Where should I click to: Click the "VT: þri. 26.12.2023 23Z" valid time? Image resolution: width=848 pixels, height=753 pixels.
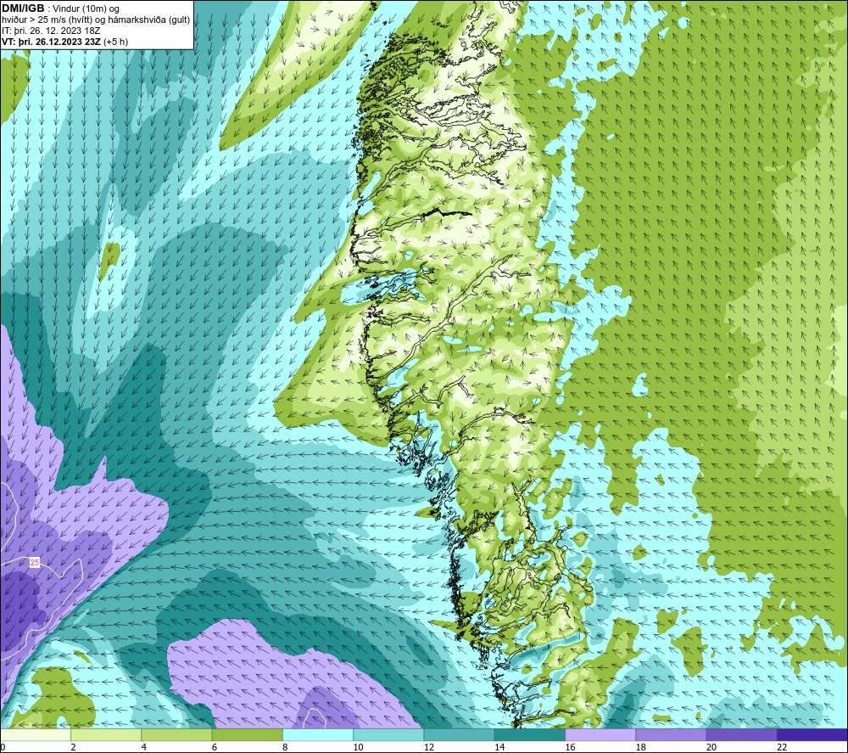pyautogui.click(x=52, y=42)
